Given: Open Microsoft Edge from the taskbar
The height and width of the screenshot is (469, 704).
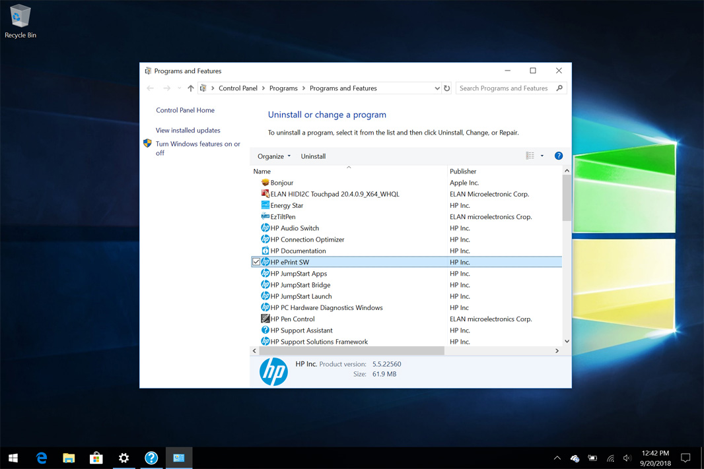Looking at the screenshot, I should pyautogui.click(x=42, y=458).
